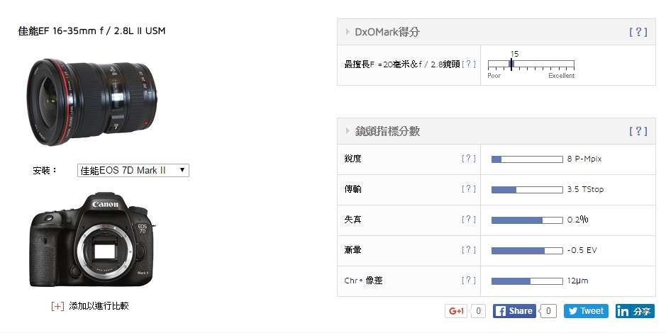666x333 pixels.
Task: Click the DxOMark score scale marker at 15
Action: 511,64
